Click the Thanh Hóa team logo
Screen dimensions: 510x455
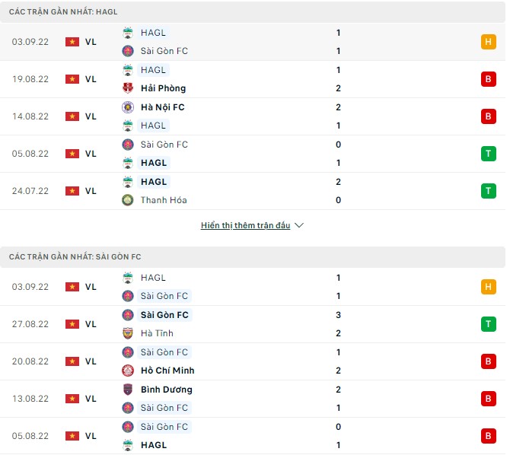click(x=128, y=200)
